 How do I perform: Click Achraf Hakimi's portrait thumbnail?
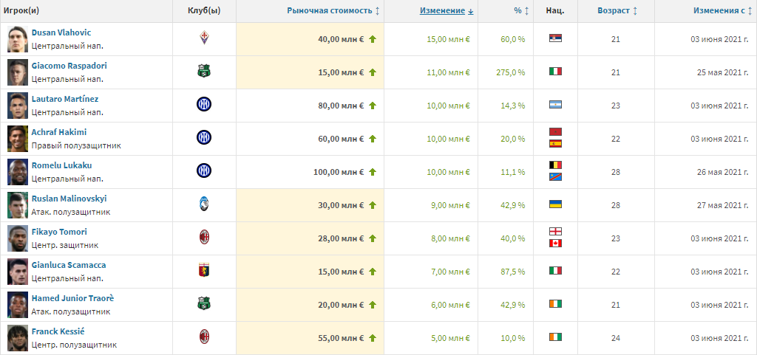pos(18,139)
